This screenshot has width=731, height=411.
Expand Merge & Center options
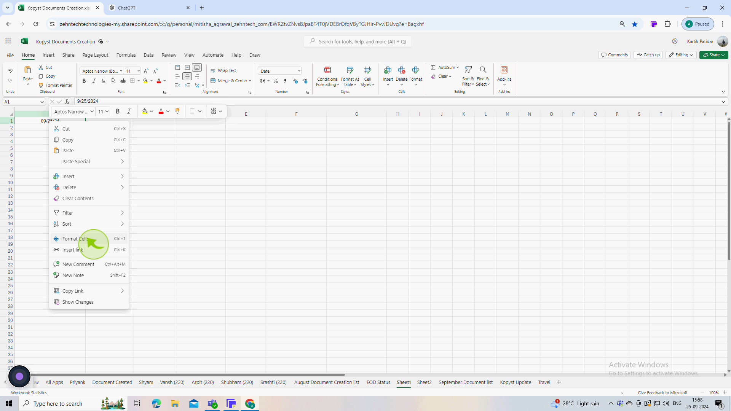[250, 81]
